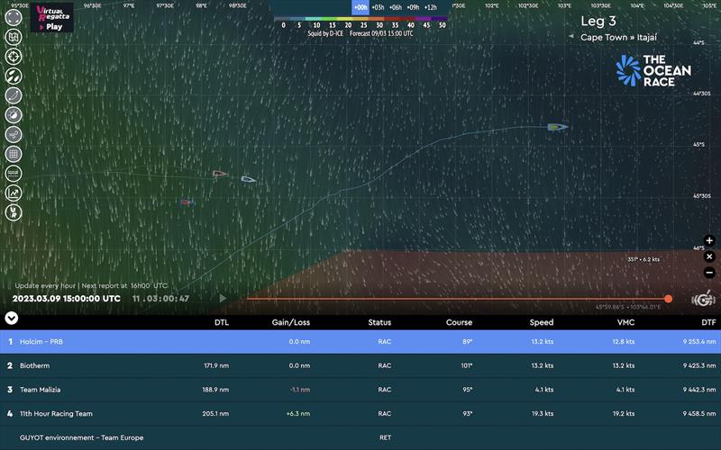Open the chart statistics icon
Viewport: 721px width, 450px height.
pos(14,193)
